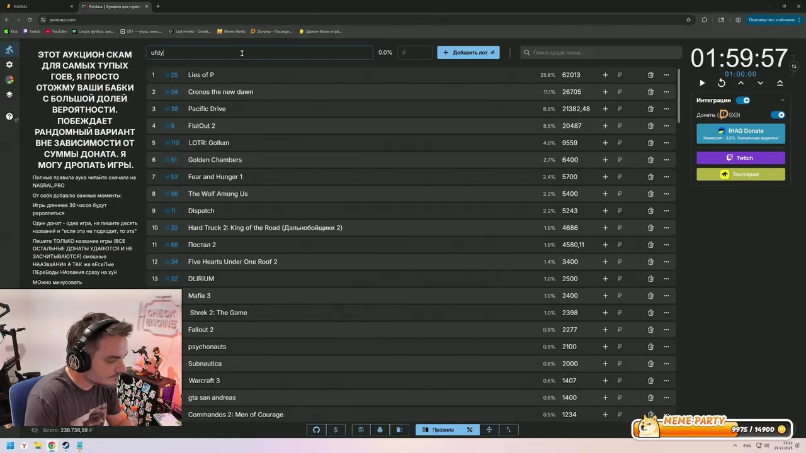This screenshot has width=806, height=453.
Task: Delete the Pacific Drive lot
Action: (x=650, y=109)
